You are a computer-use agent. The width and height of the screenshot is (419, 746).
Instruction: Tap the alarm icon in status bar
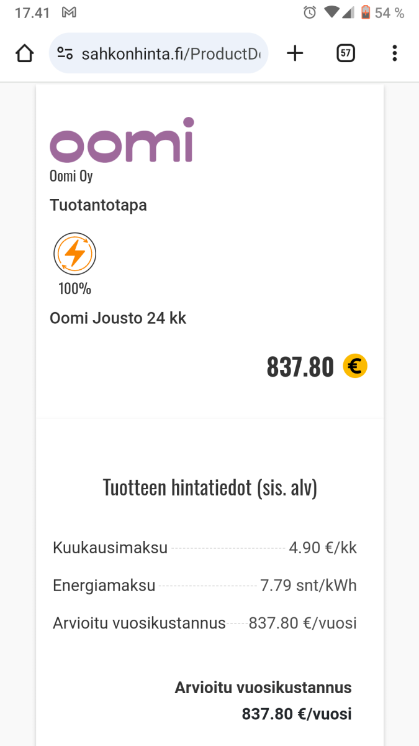[310, 12]
